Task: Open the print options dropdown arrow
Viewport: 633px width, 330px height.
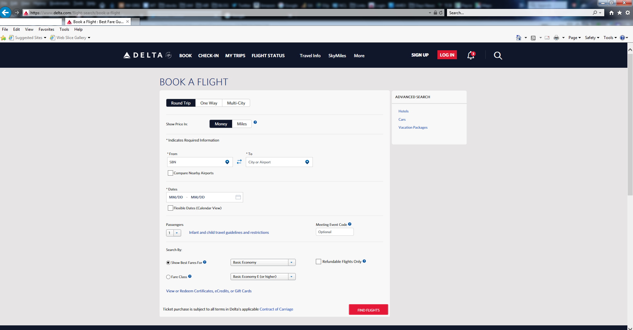Action: [563, 38]
